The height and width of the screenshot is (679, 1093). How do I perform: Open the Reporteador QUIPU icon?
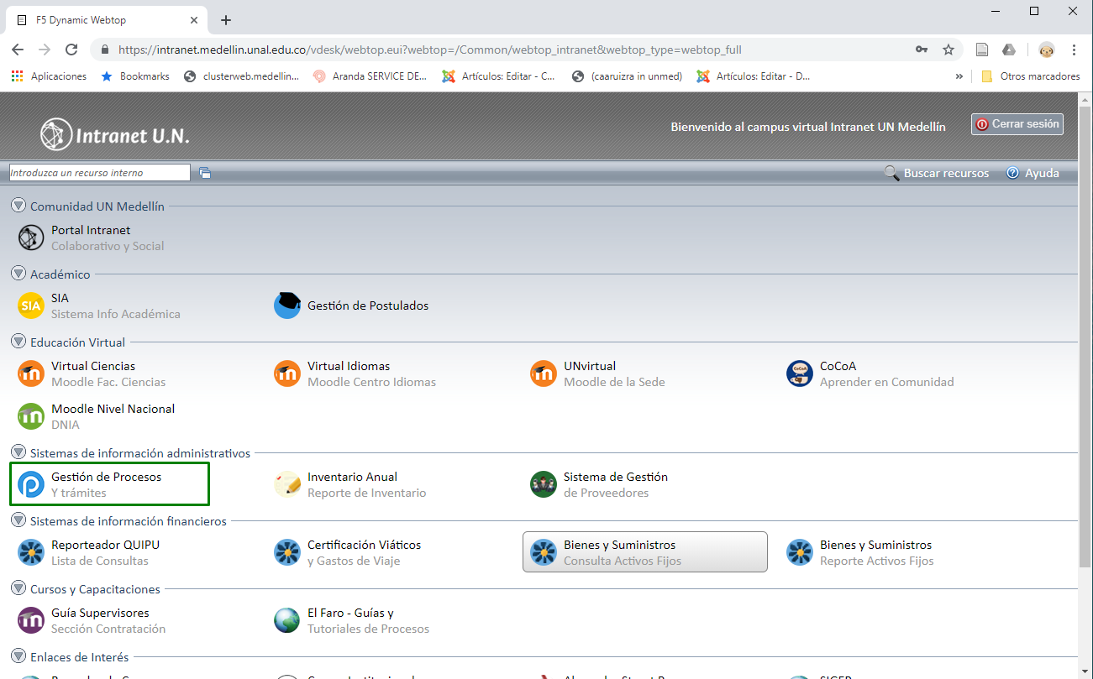[x=31, y=553]
